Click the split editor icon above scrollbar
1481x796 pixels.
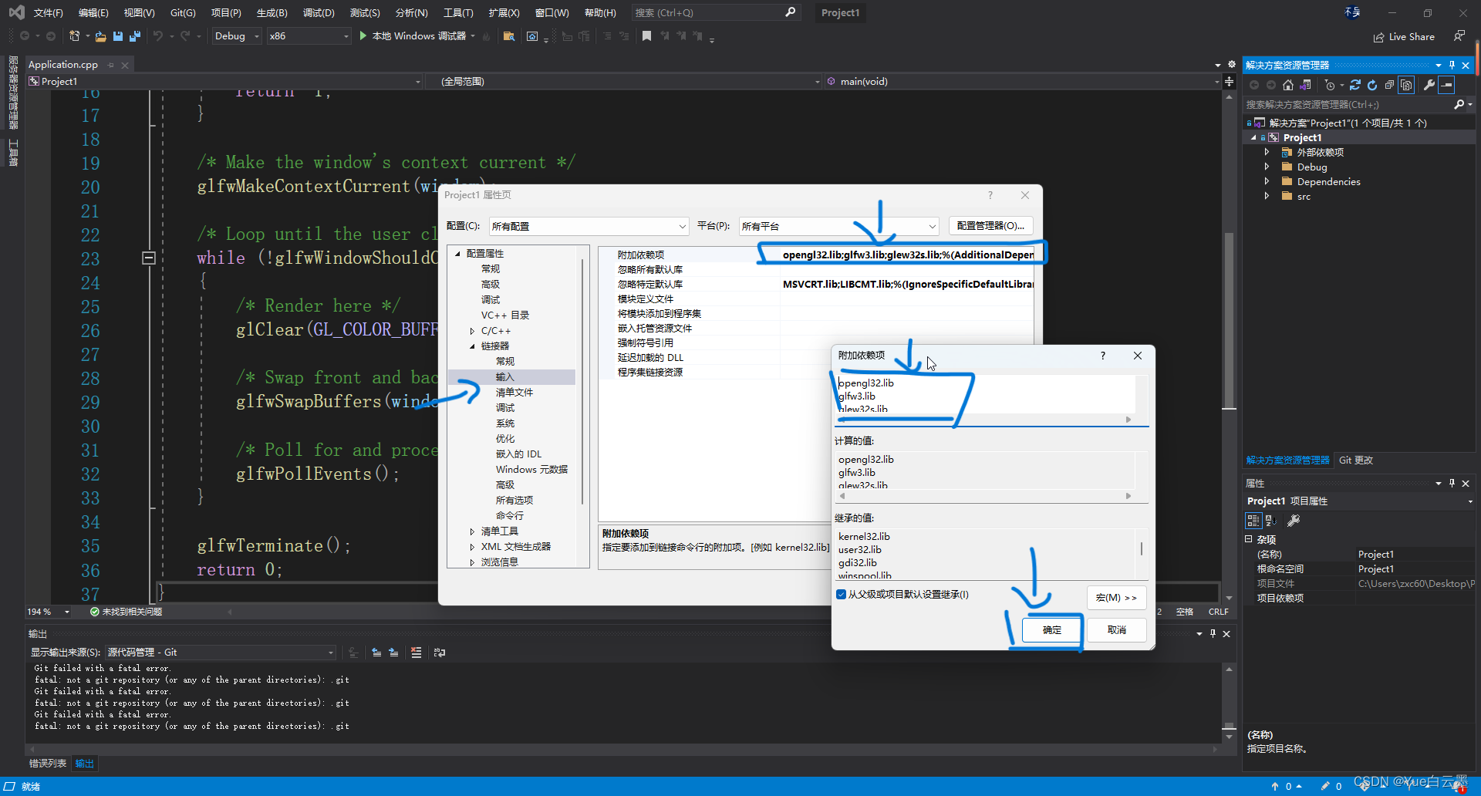point(1229,81)
